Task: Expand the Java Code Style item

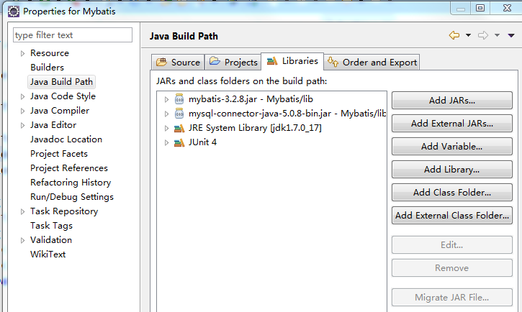Action: pos(22,96)
